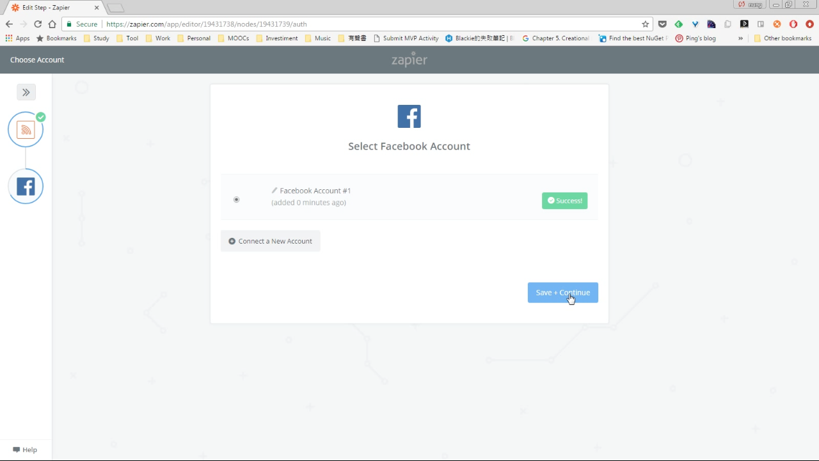Click the Zapier logo in the header

[409, 60]
